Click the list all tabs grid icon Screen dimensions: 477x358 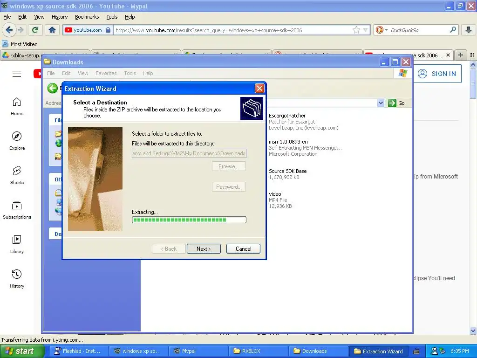(472, 55)
